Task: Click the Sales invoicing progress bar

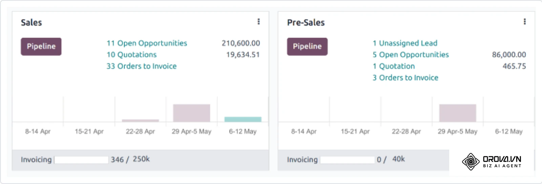Action: pos(81,160)
